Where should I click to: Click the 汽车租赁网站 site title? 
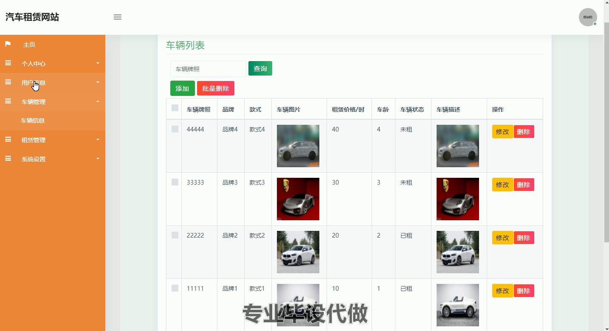point(32,17)
